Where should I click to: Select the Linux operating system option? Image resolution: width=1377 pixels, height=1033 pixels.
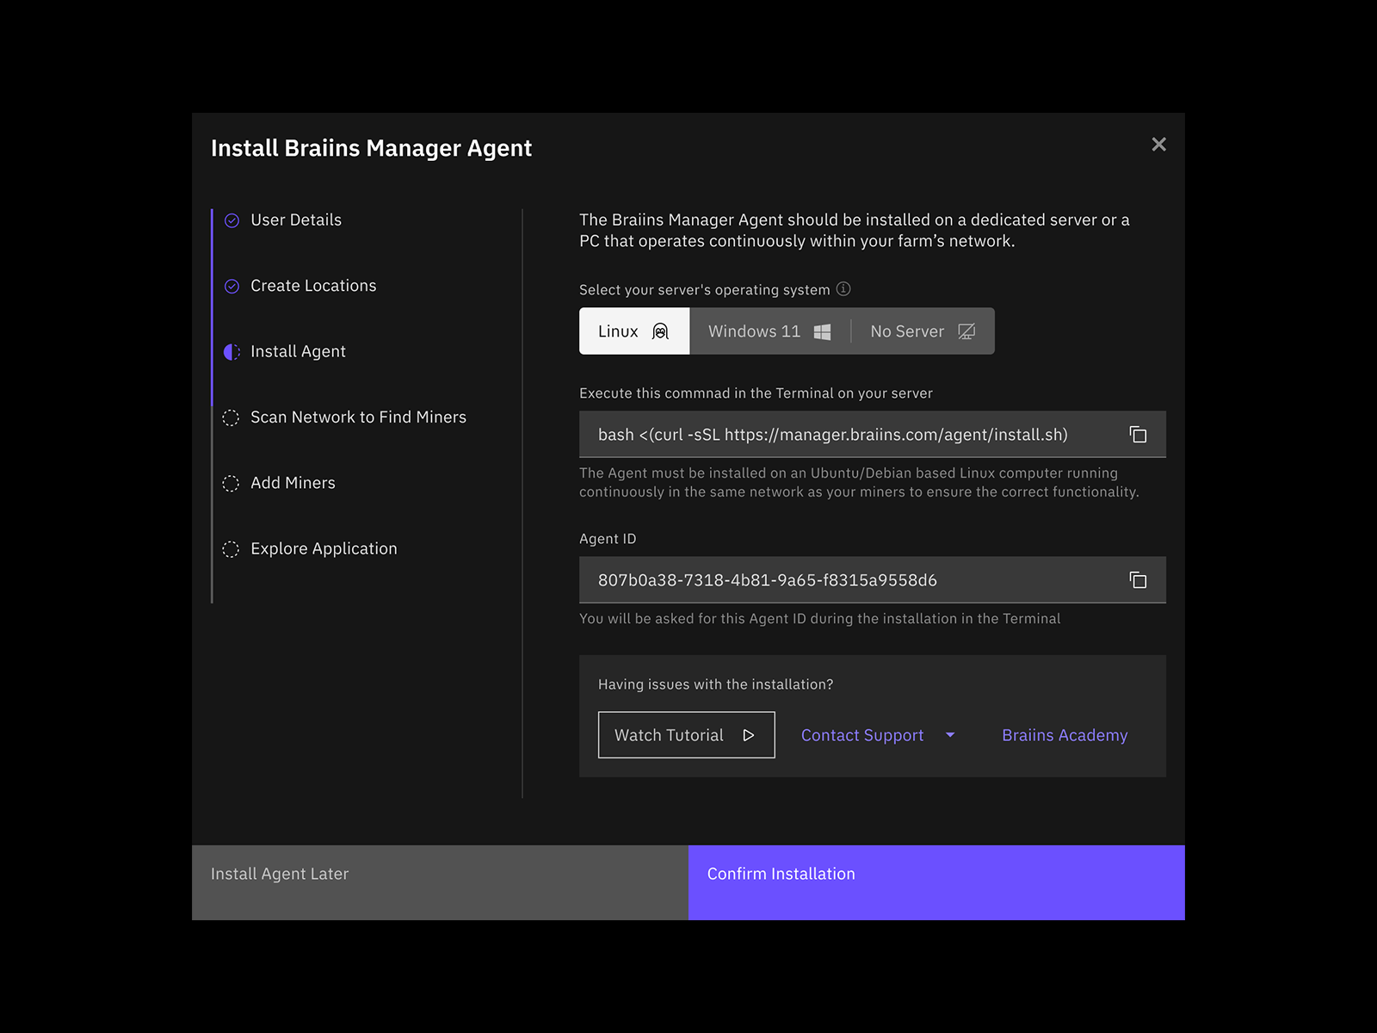click(634, 331)
